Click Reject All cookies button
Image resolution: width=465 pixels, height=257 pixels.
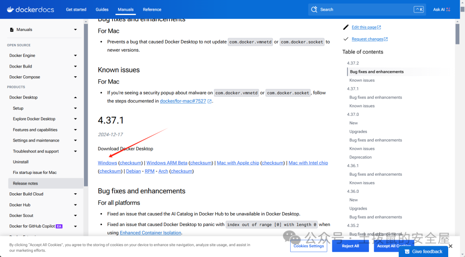point(350,246)
